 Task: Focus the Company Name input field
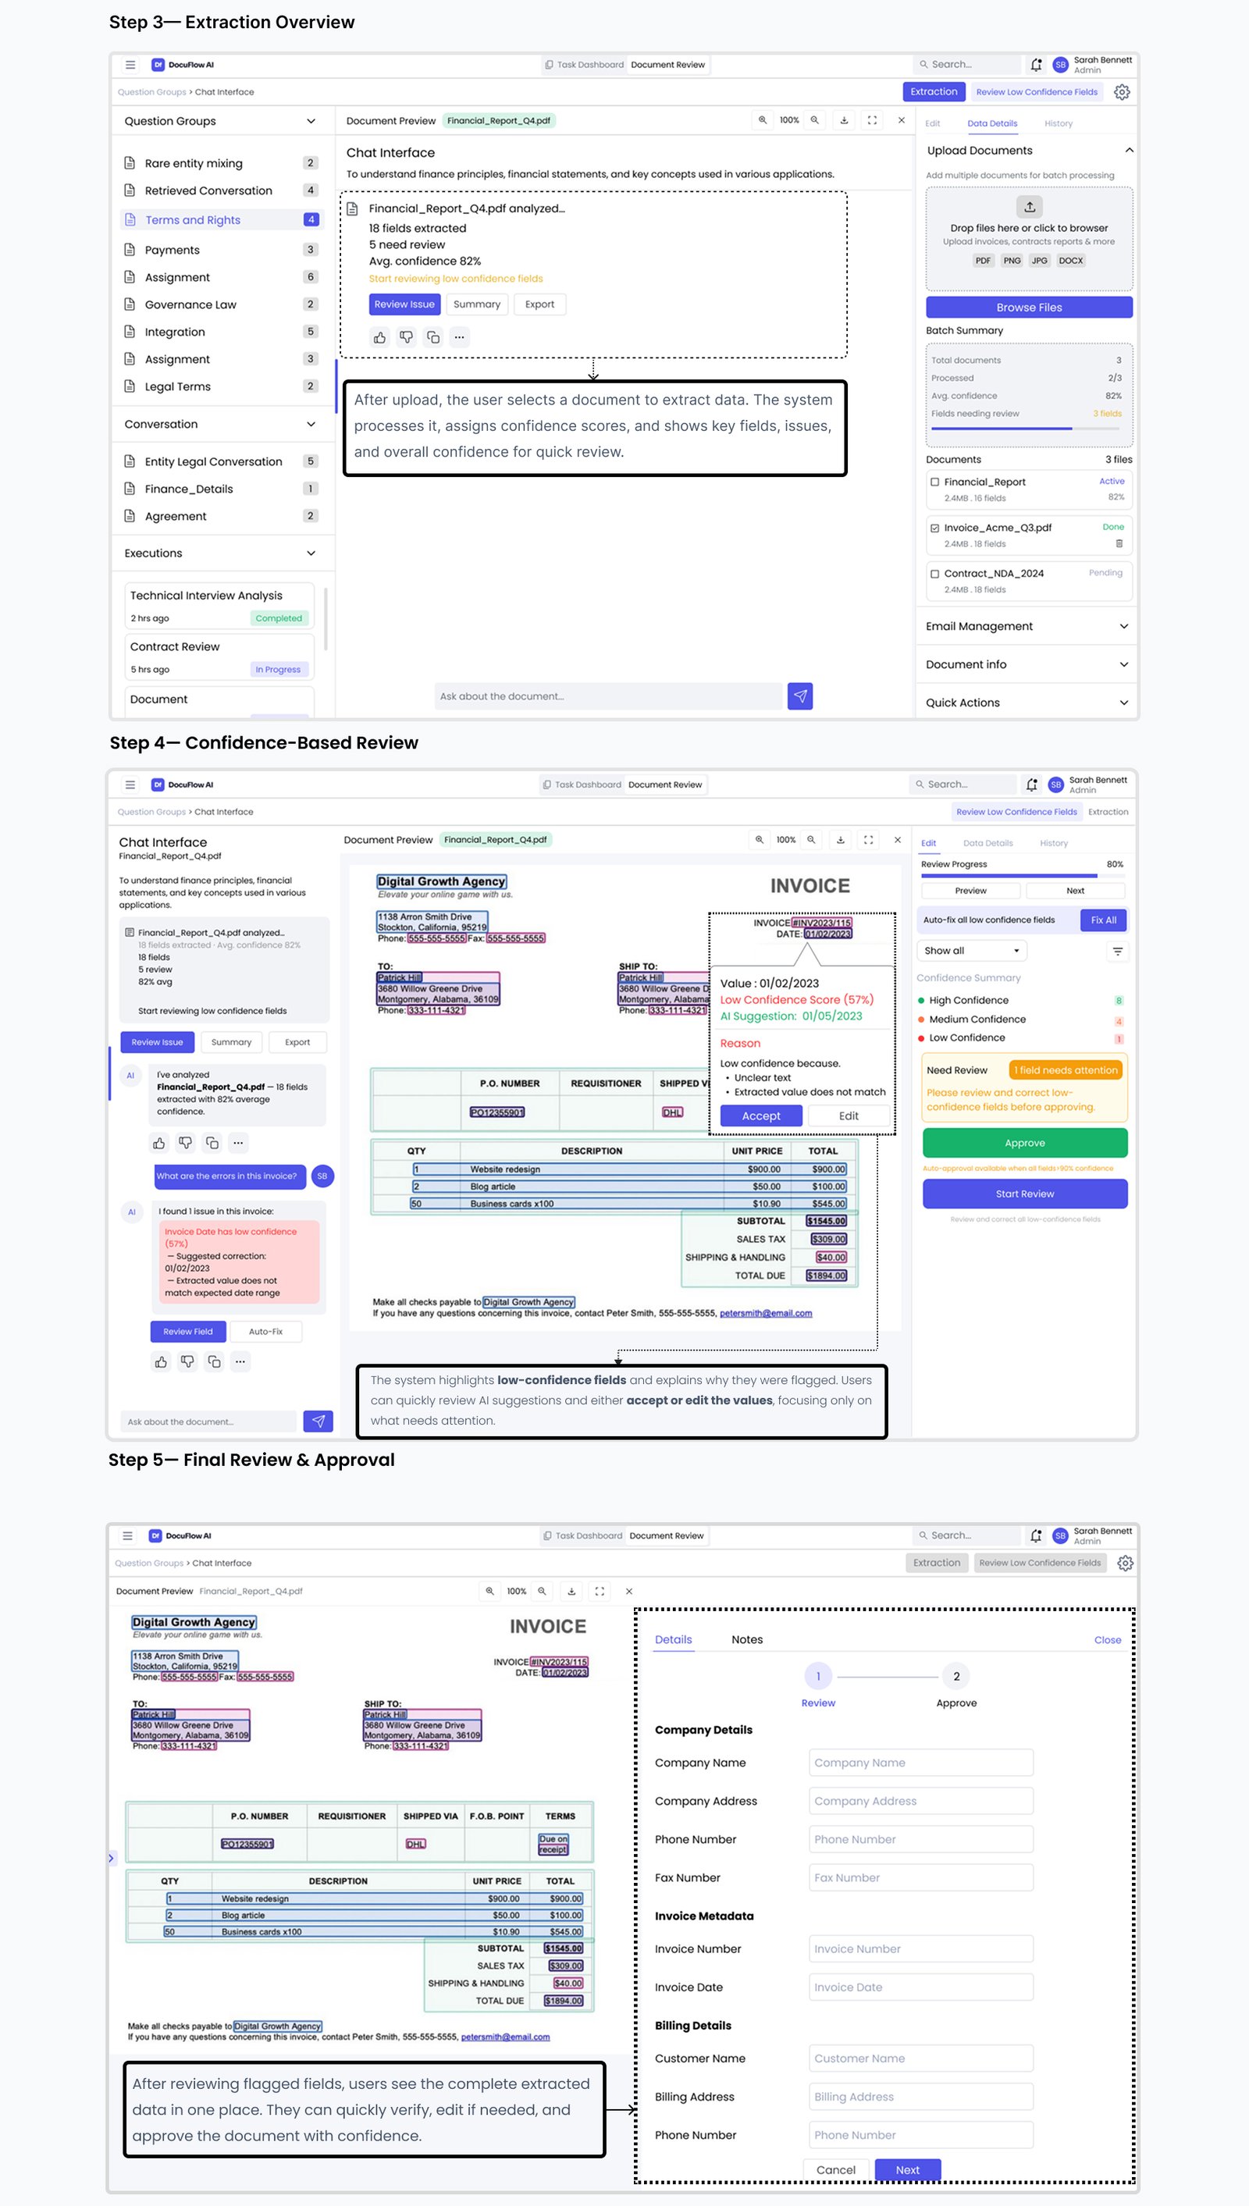click(920, 1763)
